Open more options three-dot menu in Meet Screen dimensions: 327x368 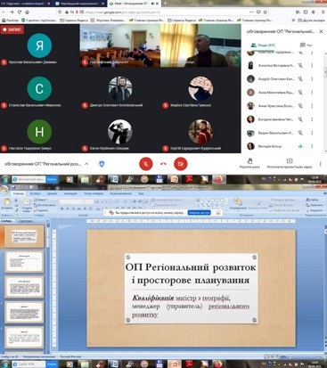320,164
